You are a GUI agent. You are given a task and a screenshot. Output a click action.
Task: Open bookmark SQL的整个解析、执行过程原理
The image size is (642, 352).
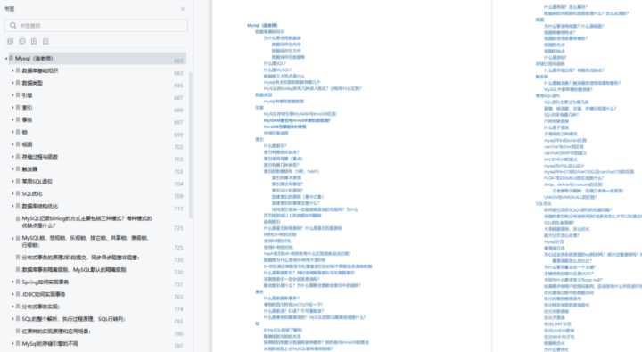pyautogui.click(x=74, y=319)
